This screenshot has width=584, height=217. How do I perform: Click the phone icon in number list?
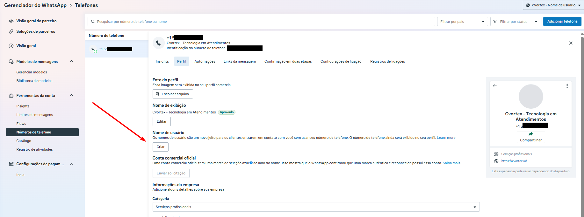(x=94, y=49)
